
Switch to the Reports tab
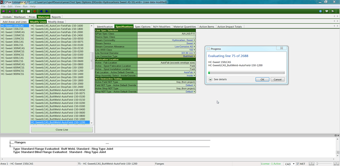click(x=56, y=17)
